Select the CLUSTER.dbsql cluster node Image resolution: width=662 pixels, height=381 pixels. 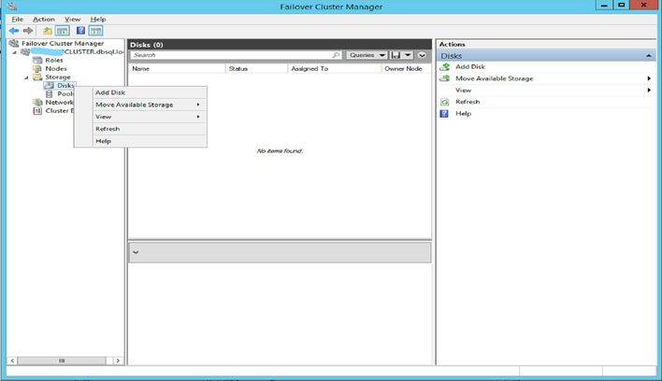(78, 52)
